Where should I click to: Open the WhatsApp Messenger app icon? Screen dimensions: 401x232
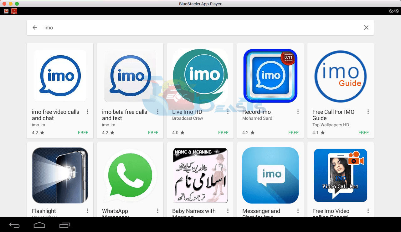(130, 175)
